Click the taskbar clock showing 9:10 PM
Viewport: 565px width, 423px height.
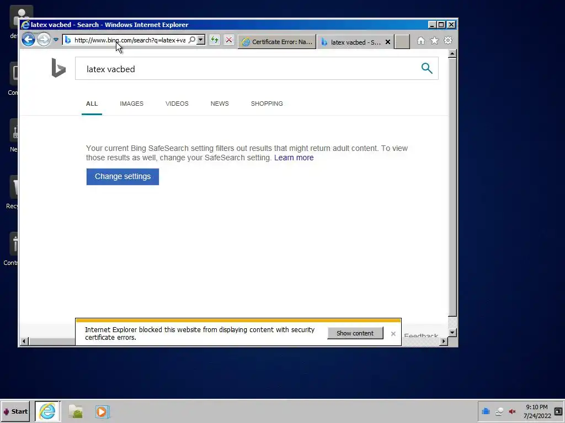pyautogui.click(x=537, y=411)
